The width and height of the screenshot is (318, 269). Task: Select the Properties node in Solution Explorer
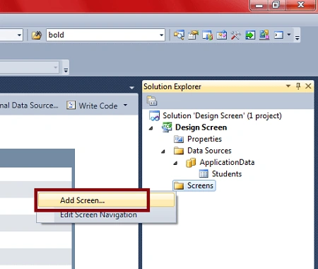click(x=204, y=139)
